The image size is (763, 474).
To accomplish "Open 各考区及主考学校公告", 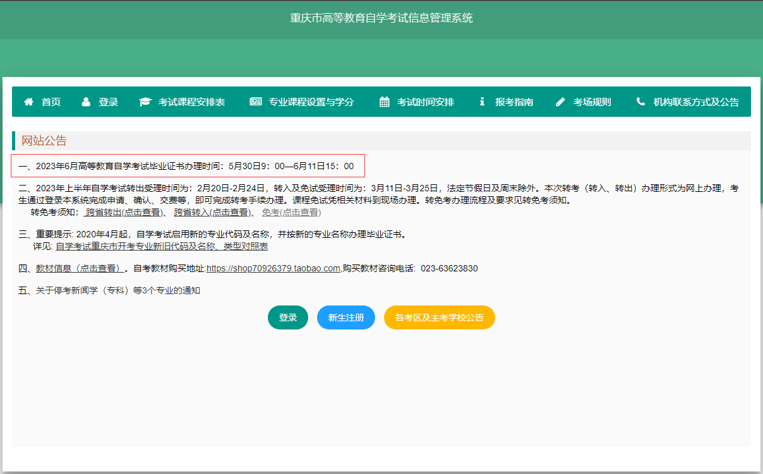I will tap(439, 317).
